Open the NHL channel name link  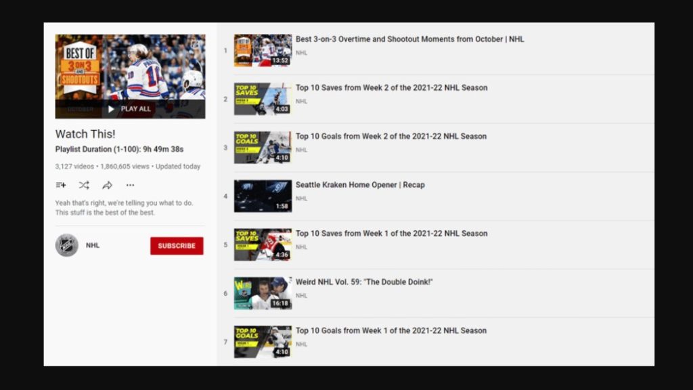pyautogui.click(x=92, y=245)
